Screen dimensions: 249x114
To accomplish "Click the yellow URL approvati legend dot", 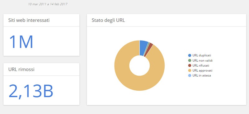I will pos(190,71).
